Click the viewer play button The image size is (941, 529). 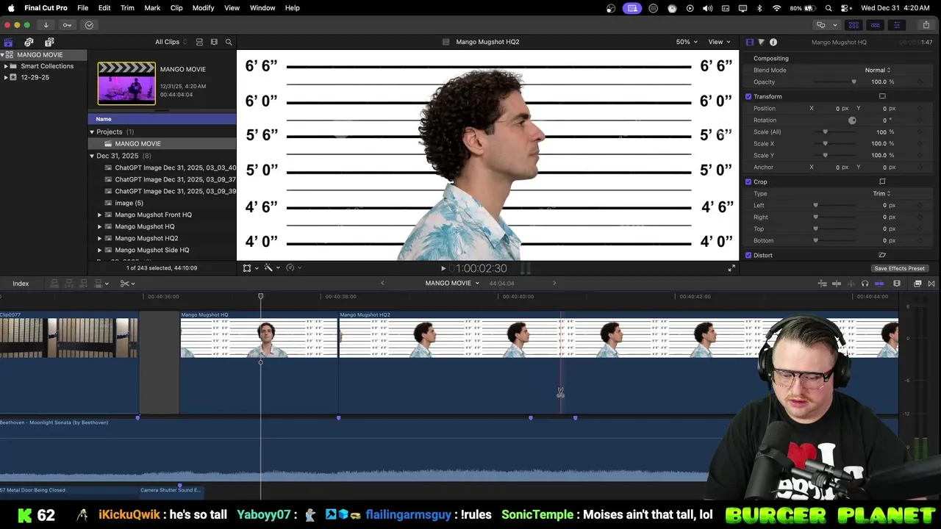(x=443, y=268)
